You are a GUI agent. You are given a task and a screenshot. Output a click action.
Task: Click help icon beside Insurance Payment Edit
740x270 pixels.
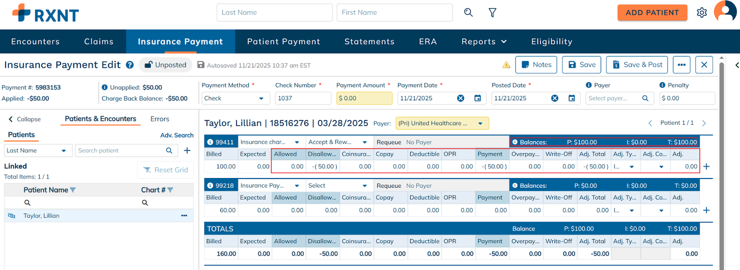pos(130,65)
